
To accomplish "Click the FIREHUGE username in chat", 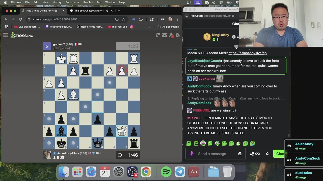I will click(201, 110).
